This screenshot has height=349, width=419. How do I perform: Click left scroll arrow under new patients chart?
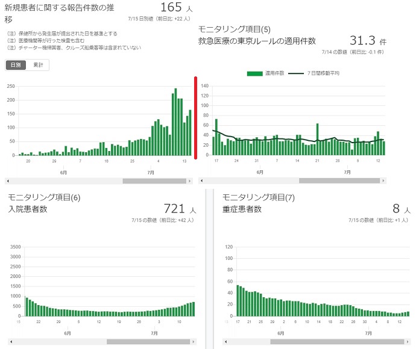pyautogui.click(x=8, y=181)
